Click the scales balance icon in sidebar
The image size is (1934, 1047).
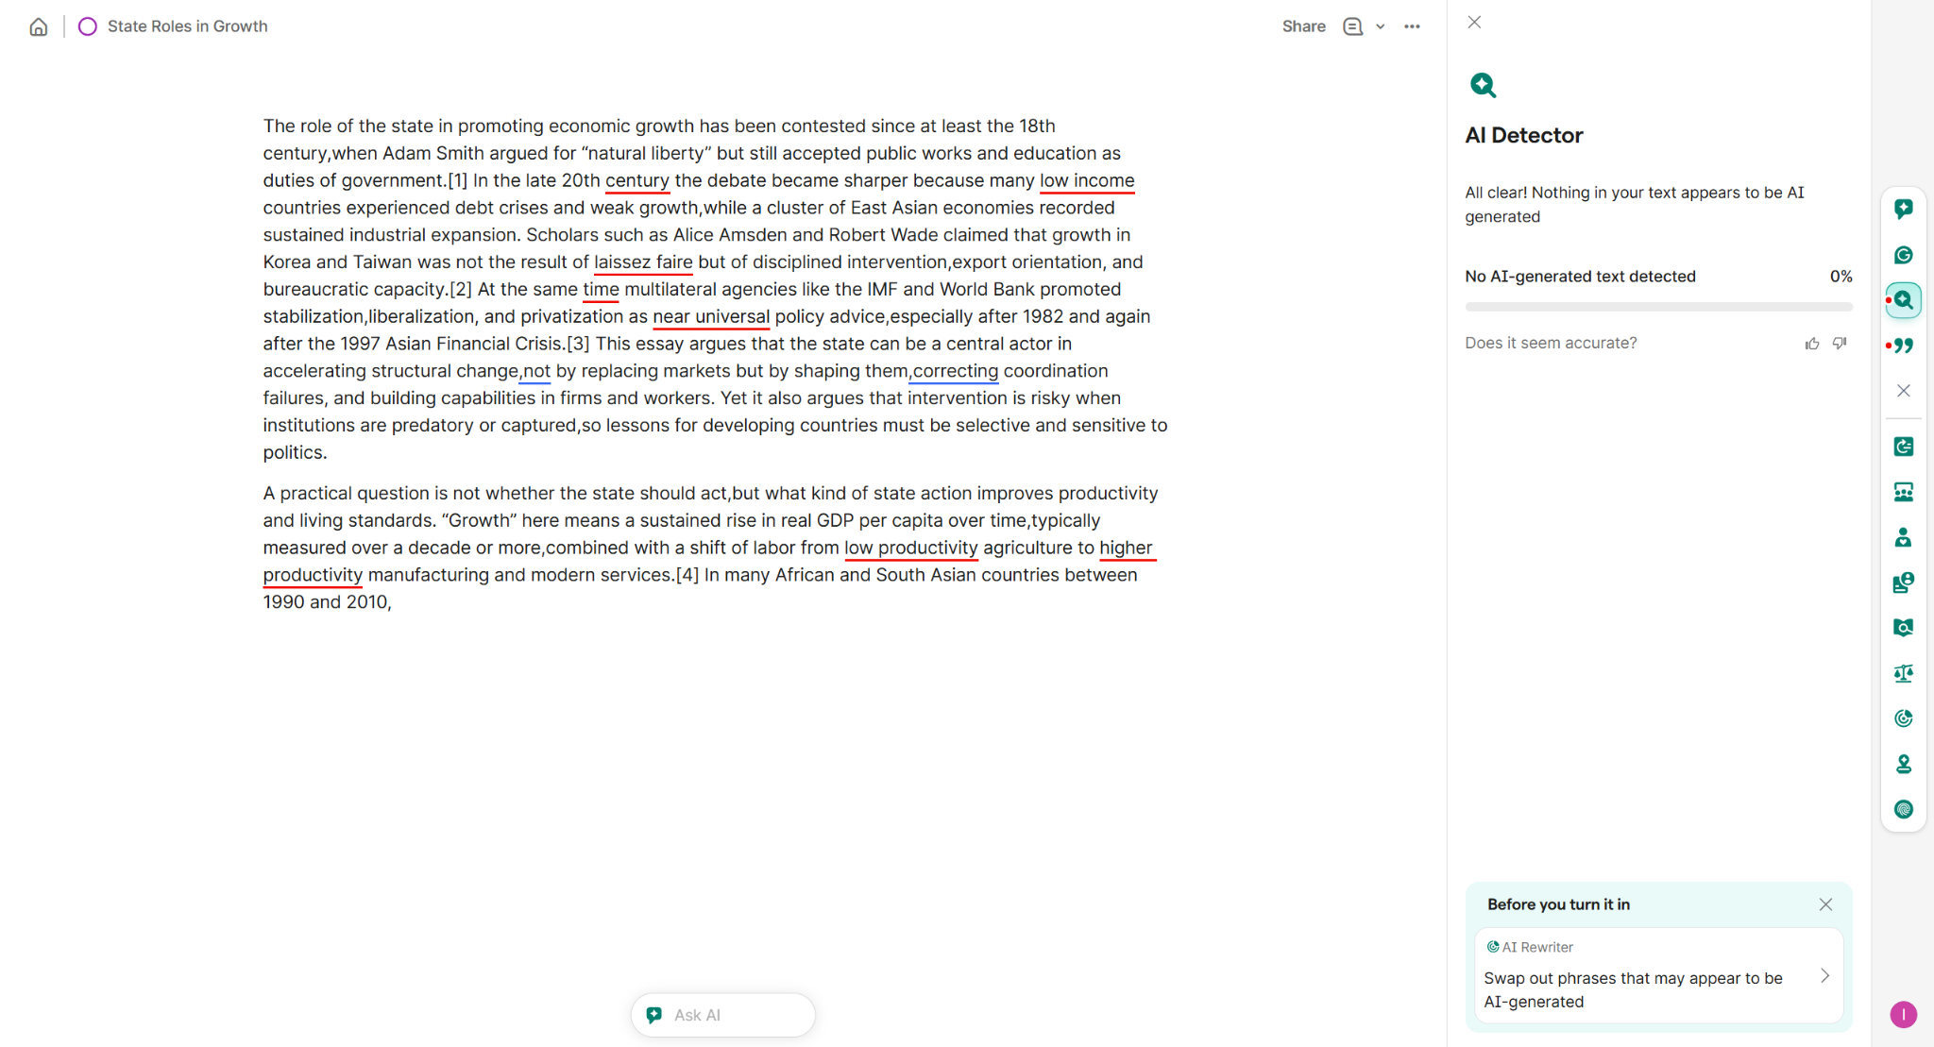coord(1903,673)
